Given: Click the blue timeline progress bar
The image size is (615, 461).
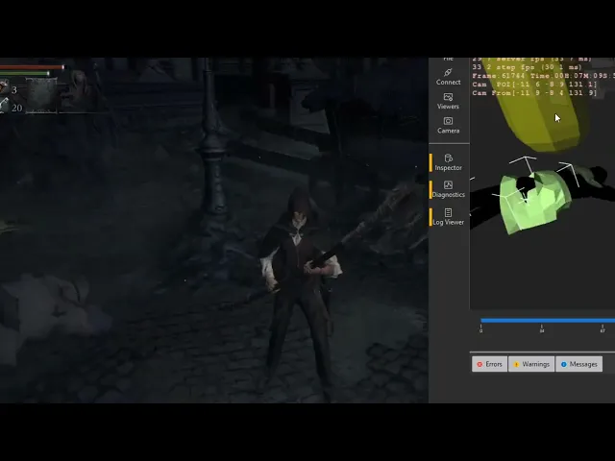Looking at the screenshot, I should click(x=548, y=321).
